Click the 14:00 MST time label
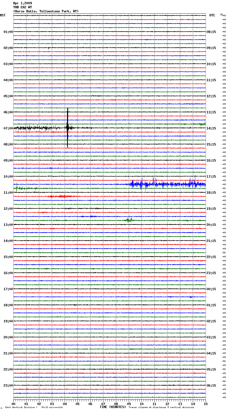Screen dimensions: 227x411 [x=8, y=241]
